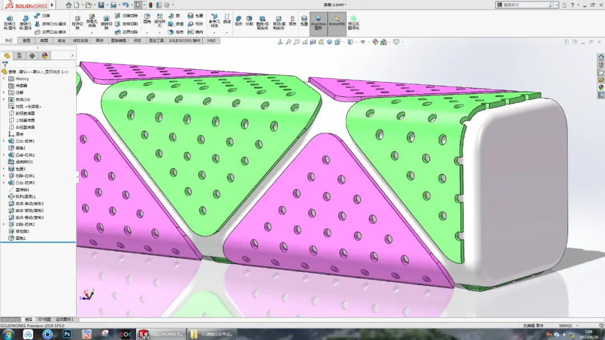Click the Home icon in the top toolbar
Viewport: 605px width, 340px height.
tap(68, 5)
